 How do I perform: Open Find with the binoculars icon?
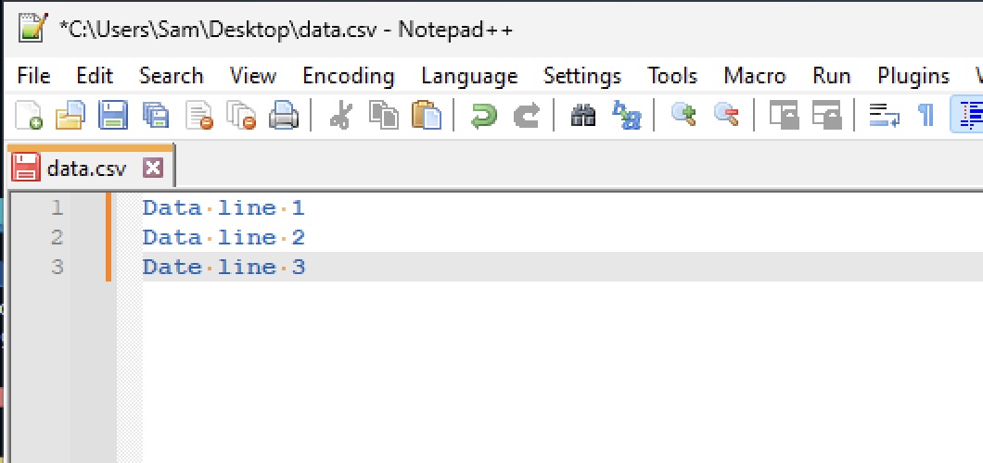pyautogui.click(x=583, y=115)
